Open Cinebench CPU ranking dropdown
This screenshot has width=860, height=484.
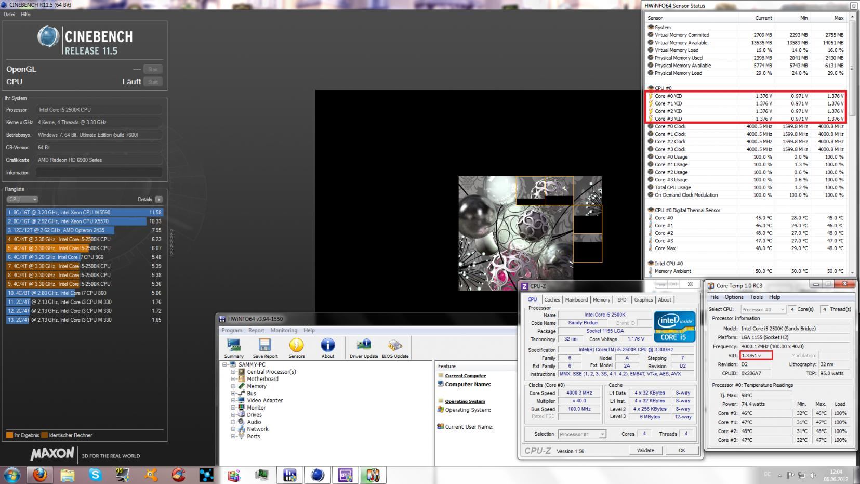pos(23,199)
